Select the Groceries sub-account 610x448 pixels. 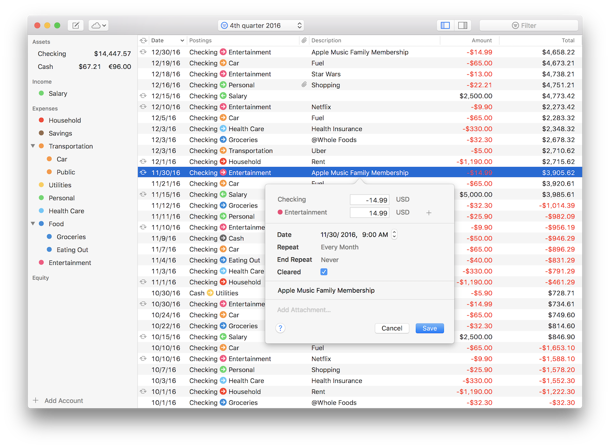pos(83,237)
